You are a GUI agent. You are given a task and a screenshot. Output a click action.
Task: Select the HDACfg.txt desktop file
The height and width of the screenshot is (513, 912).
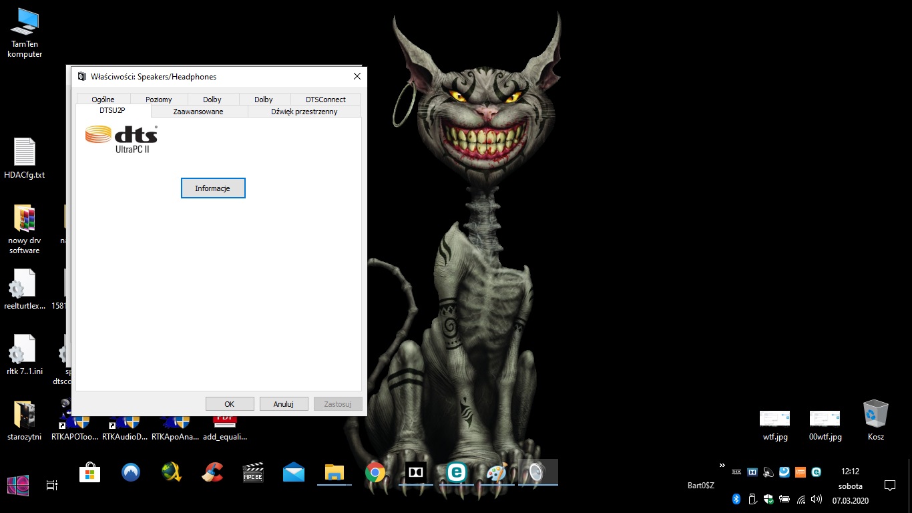[x=25, y=159]
